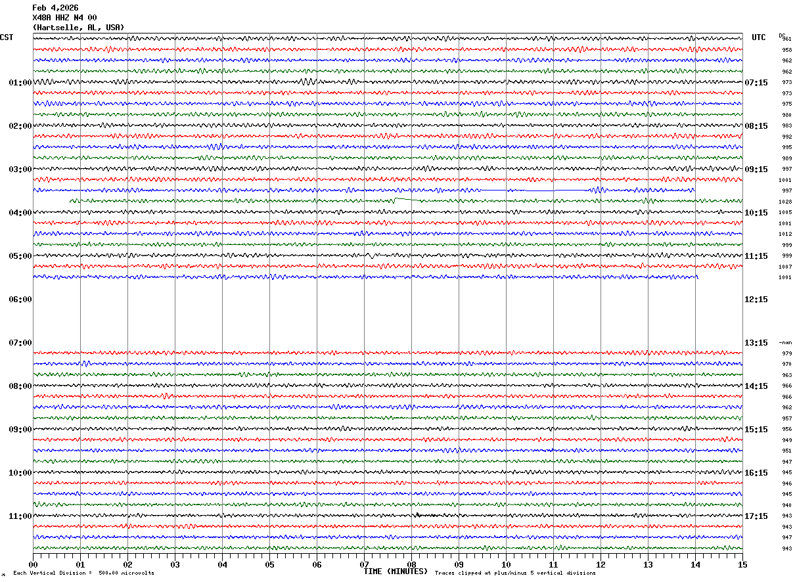The image size is (795, 582).
Task: Click the "Each Vertical Division = 500.00 microvolts" note
Action: tap(83, 573)
